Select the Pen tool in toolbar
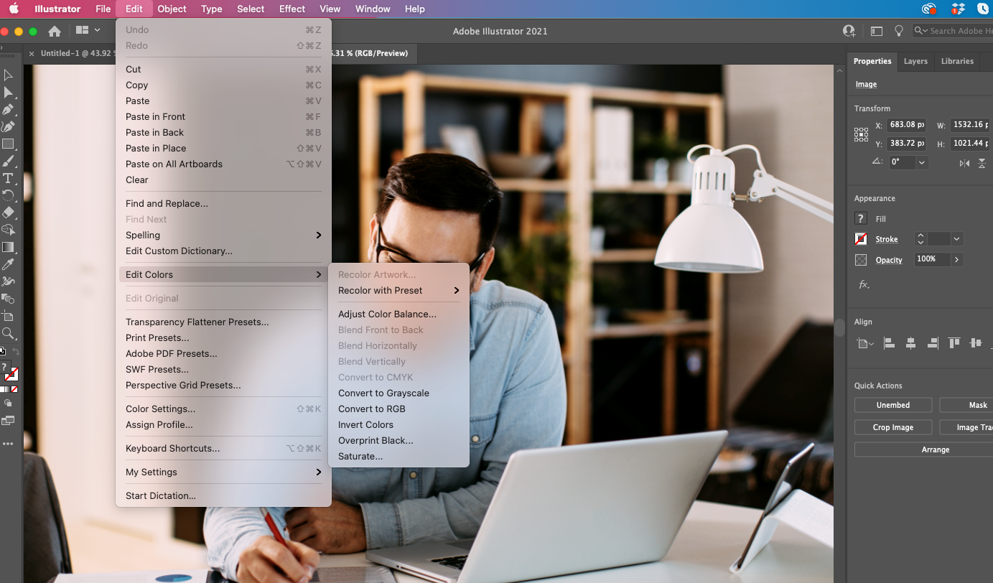Screen dimensions: 993x583 pos(8,110)
